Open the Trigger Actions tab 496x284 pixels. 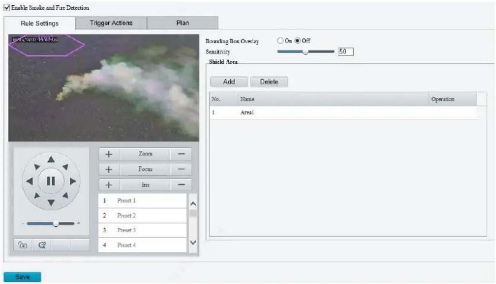click(111, 23)
